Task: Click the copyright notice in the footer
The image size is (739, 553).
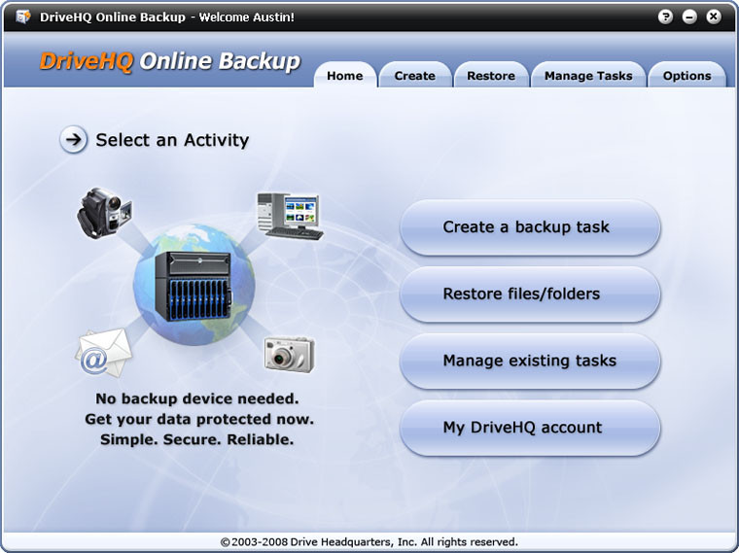Action: click(x=369, y=541)
